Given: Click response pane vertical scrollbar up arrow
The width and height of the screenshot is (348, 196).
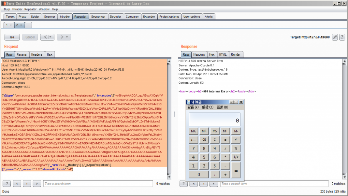Looking at the screenshot, I should pyautogui.click(x=345, y=61).
